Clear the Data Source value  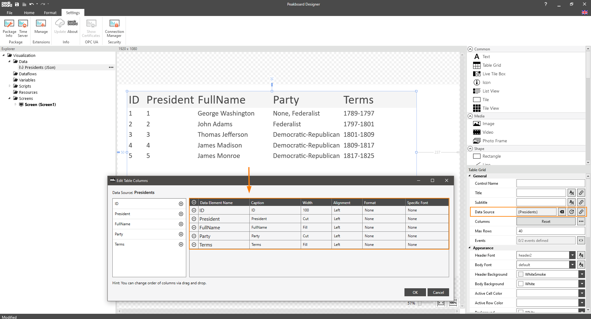[562, 212]
